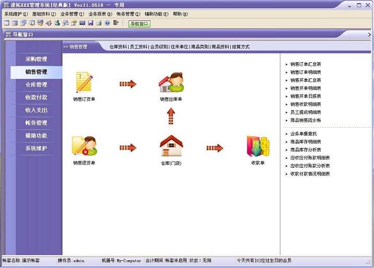Select 收入支出 in the sidebar
The width and height of the screenshot is (374, 268).
click(x=36, y=110)
